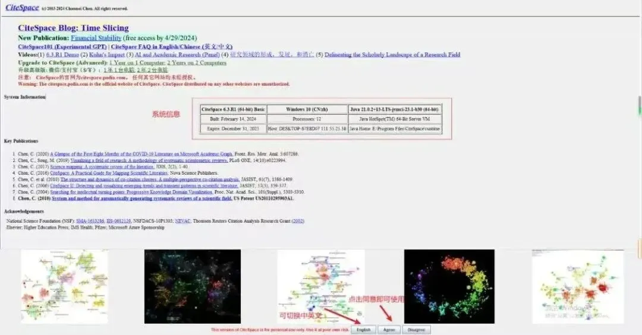Switch language with the English button
642x335 pixels.
click(x=363, y=330)
